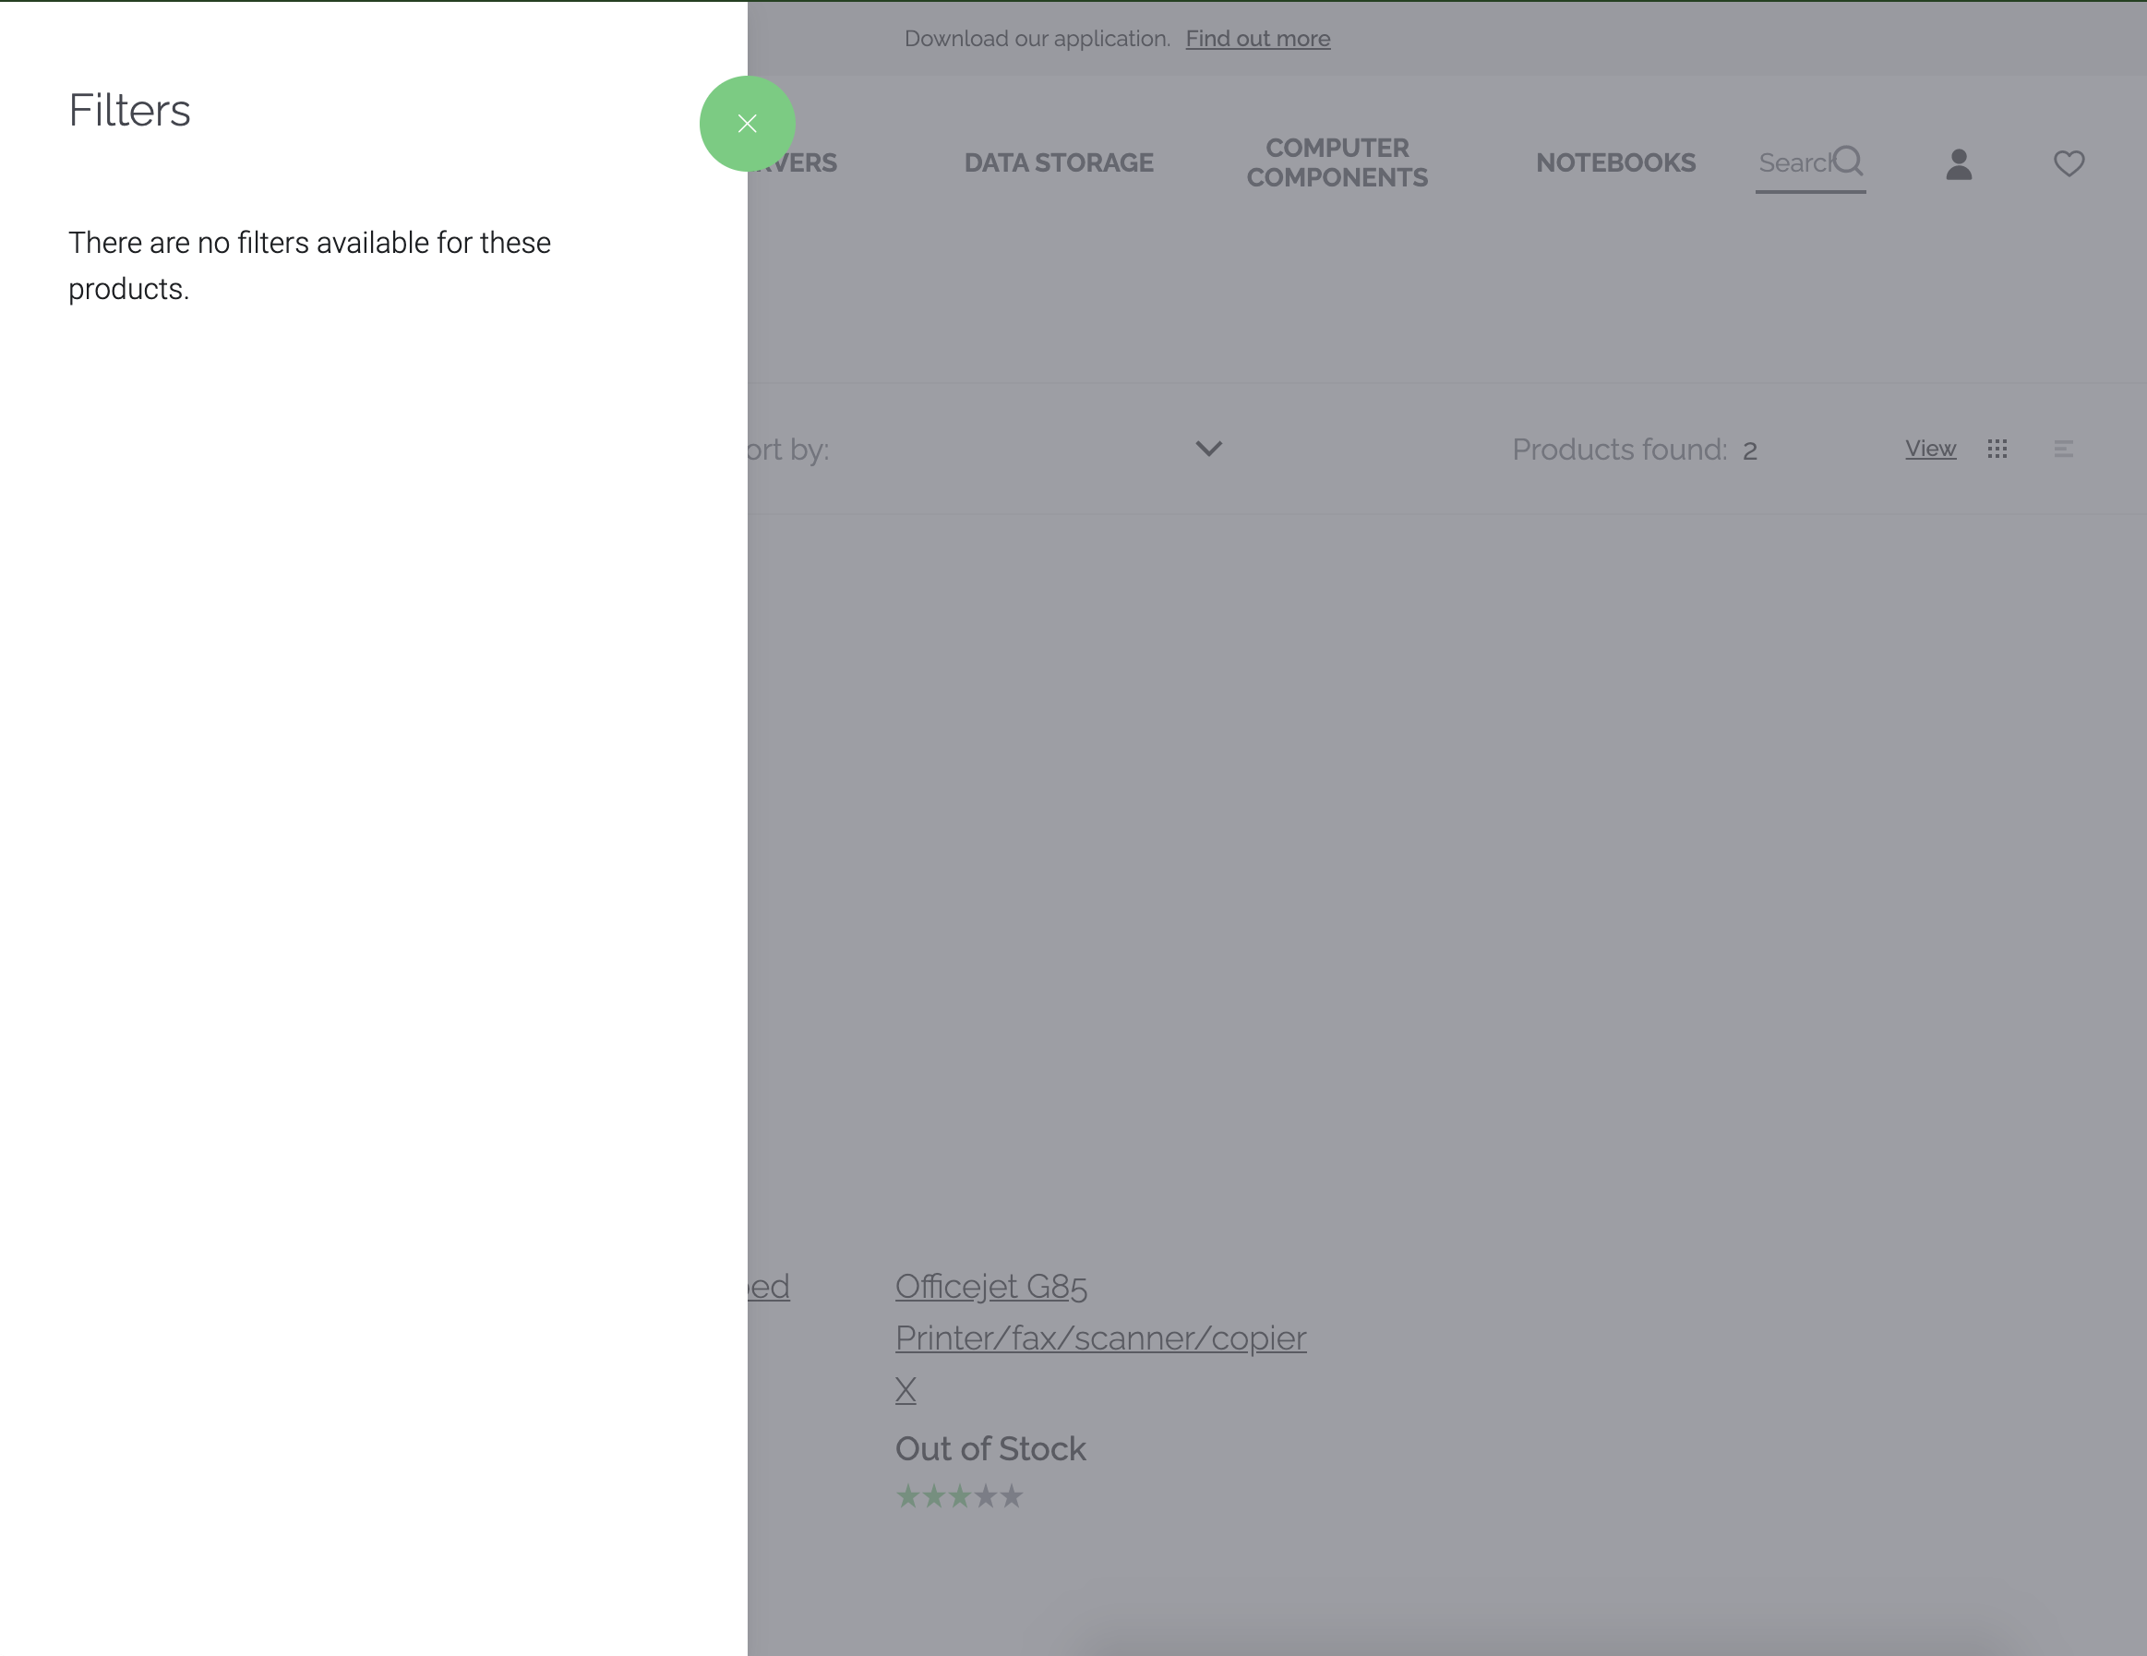Follow the Find out more link
Image resolution: width=2147 pixels, height=1656 pixels.
coord(1257,39)
